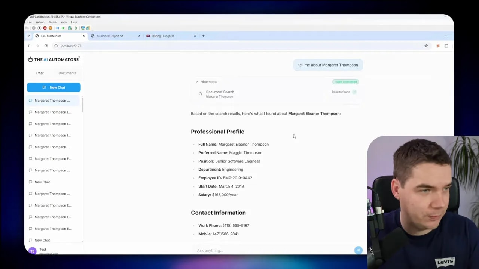Click the chat bubble icon beside the first conversation
Screen dimensions: 479x269
(30, 100)
